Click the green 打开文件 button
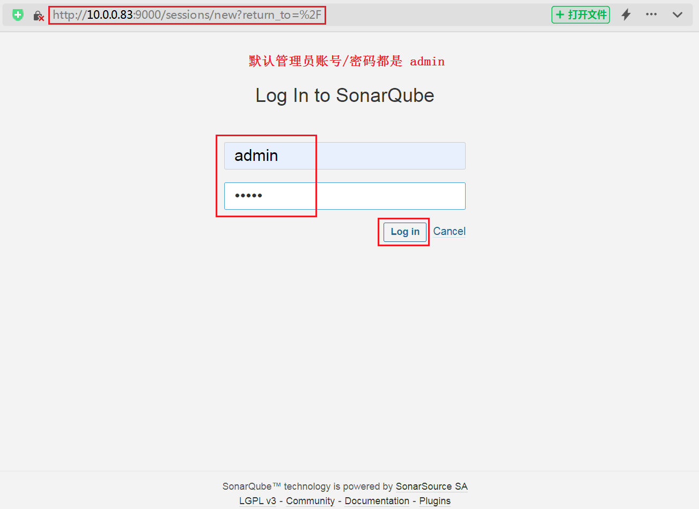 point(580,14)
